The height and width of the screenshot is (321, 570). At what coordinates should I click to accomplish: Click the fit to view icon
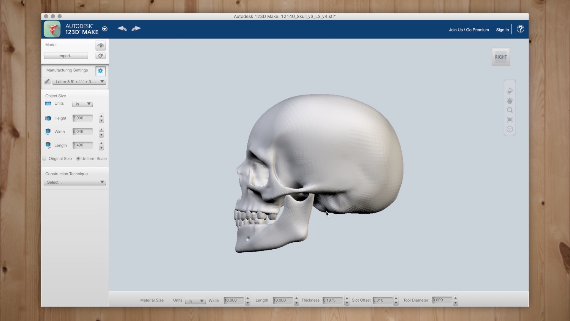(x=510, y=119)
